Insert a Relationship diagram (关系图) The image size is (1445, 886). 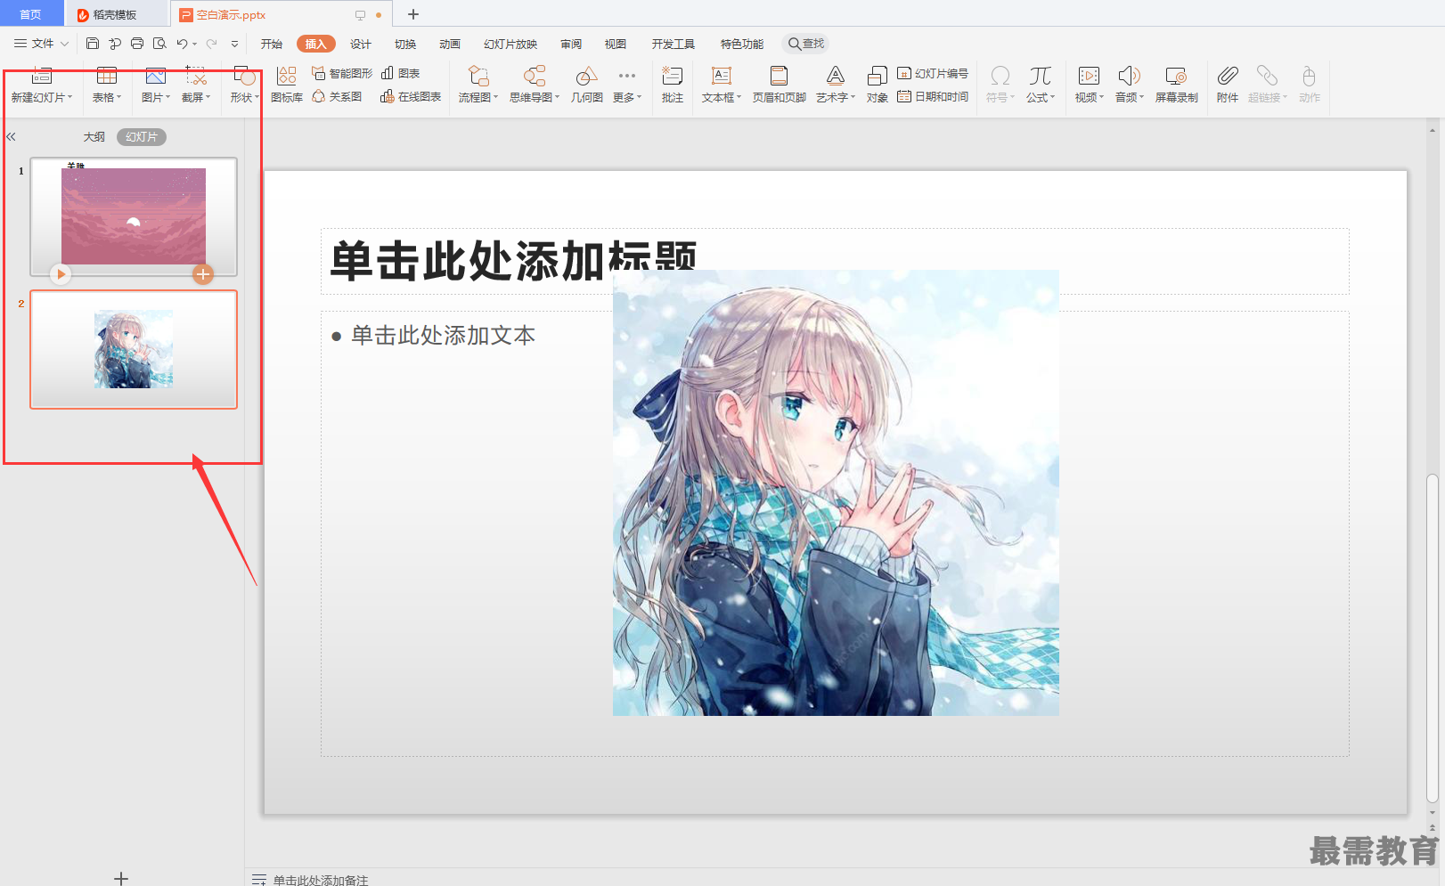(x=337, y=96)
